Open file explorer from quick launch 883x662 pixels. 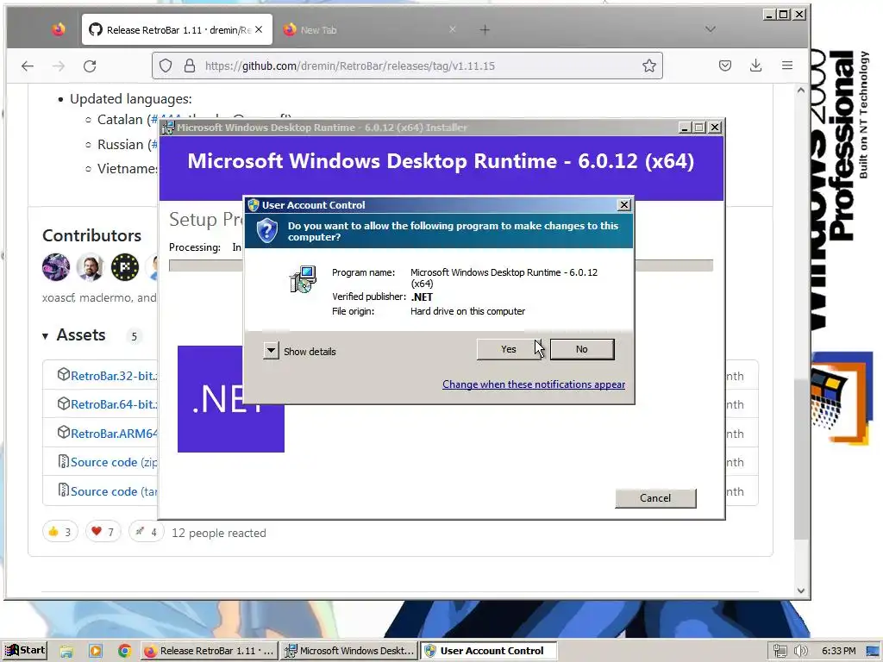click(66, 652)
